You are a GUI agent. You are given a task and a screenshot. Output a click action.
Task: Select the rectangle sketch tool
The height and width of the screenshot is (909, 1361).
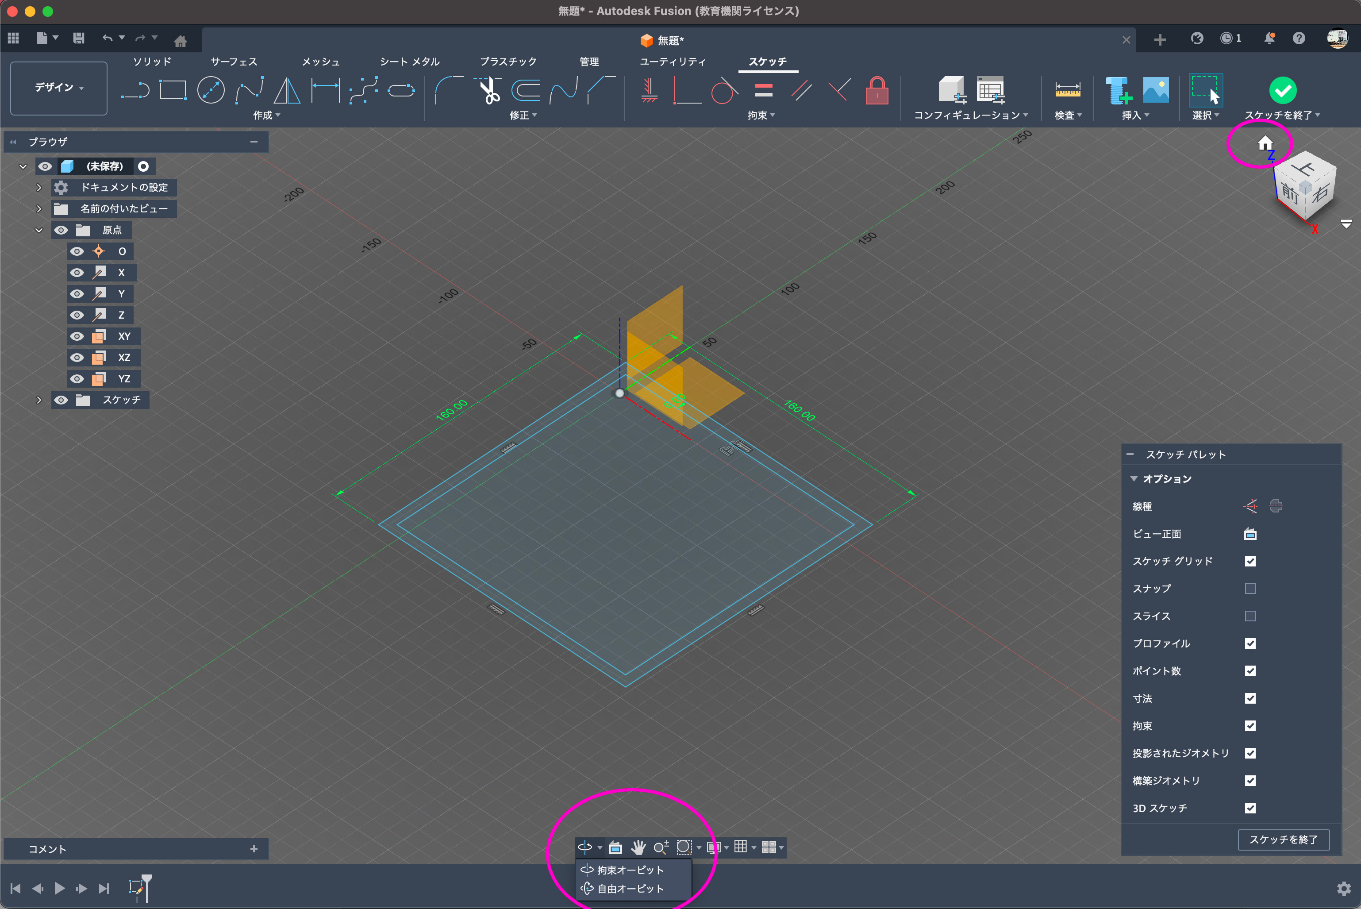point(173,90)
